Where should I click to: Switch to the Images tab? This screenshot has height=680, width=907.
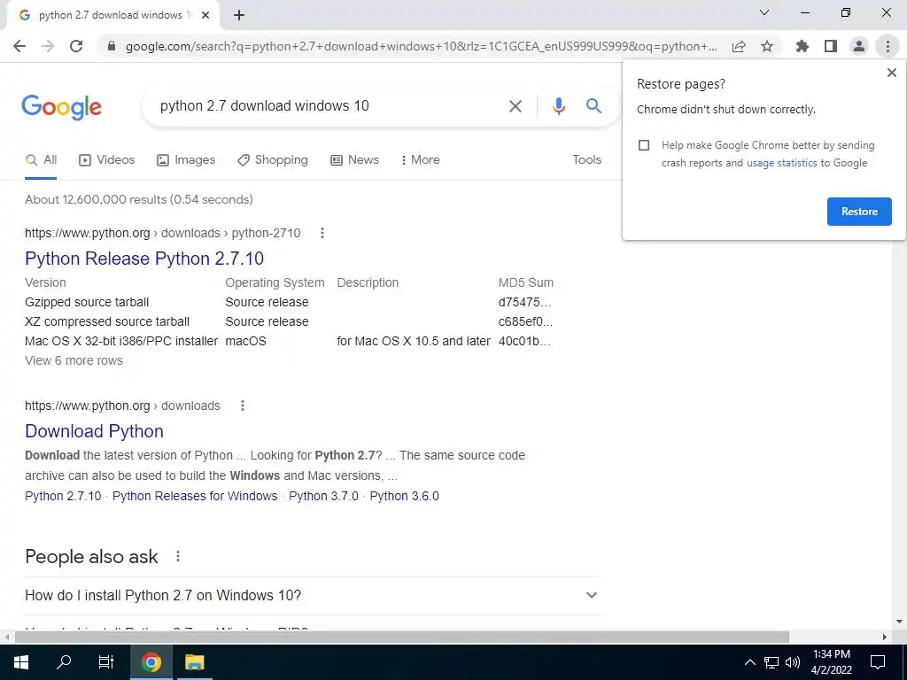click(x=186, y=160)
